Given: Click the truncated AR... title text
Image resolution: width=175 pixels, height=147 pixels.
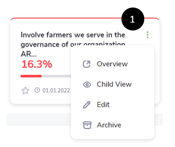Looking at the screenshot, I should click(28, 54).
